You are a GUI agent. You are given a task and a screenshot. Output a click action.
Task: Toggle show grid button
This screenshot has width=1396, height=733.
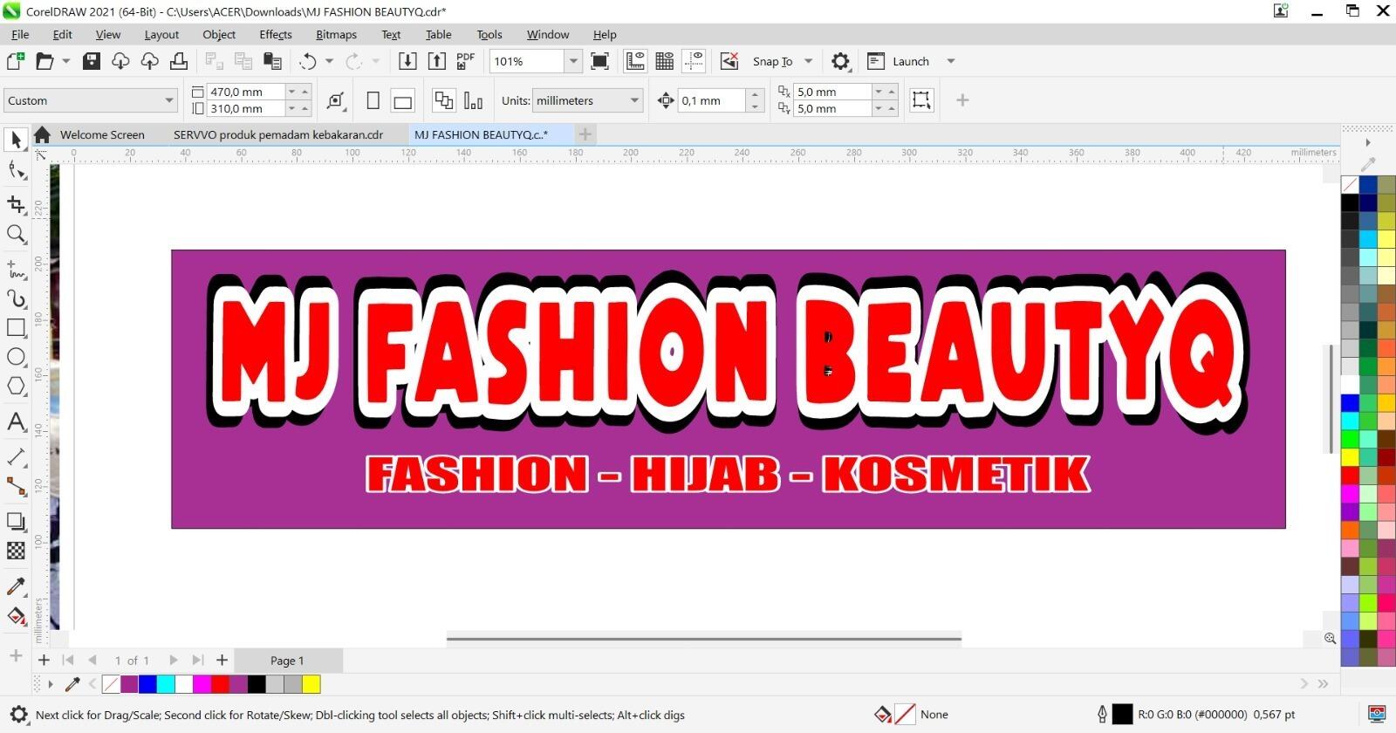click(664, 61)
